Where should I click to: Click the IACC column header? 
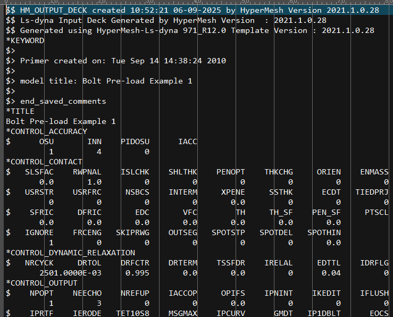point(188,141)
